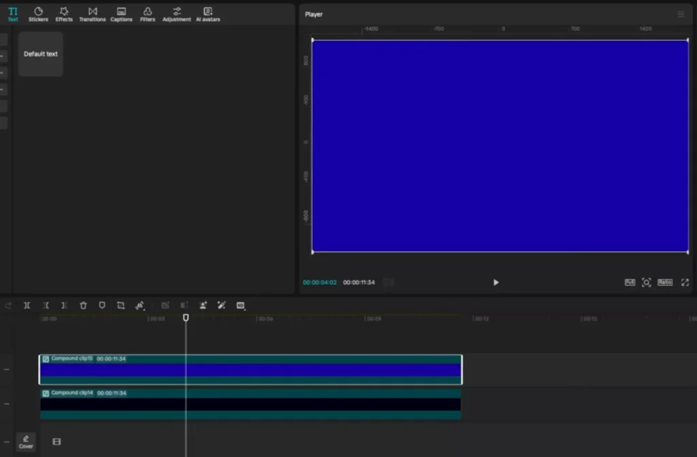Click the marker shield icon in toolbar
This screenshot has height=457, width=697.
tap(102, 305)
